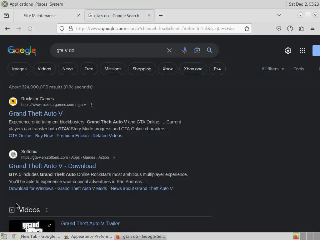The height and width of the screenshot is (240, 320).
Task: Click the clock showing Sat Dec 2
Action: coord(303,4)
